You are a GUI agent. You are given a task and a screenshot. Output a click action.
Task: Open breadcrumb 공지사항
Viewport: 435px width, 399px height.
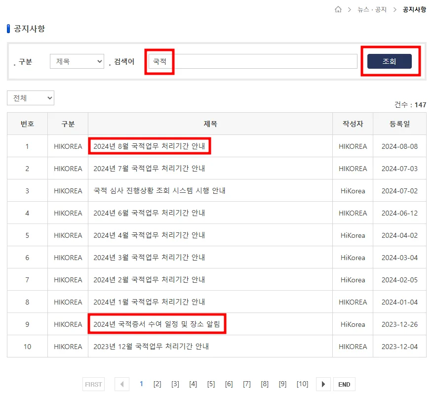coord(414,10)
